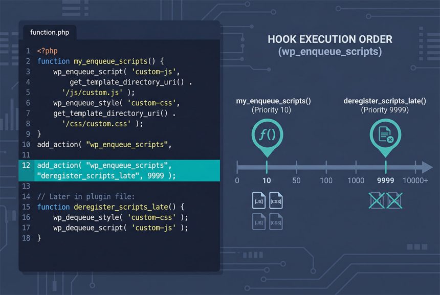The width and height of the screenshot is (440, 295).
Task: Click the f() function pin icon
Action: click(x=267, y=138)
